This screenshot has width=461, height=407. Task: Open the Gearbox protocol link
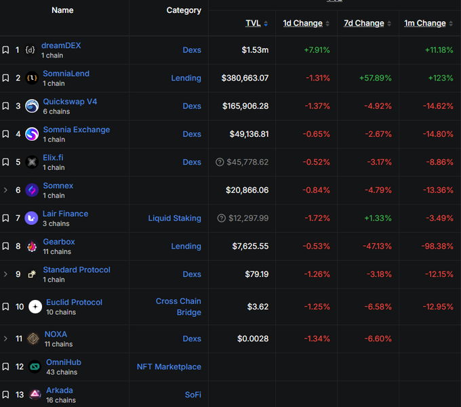pos(59,242)
